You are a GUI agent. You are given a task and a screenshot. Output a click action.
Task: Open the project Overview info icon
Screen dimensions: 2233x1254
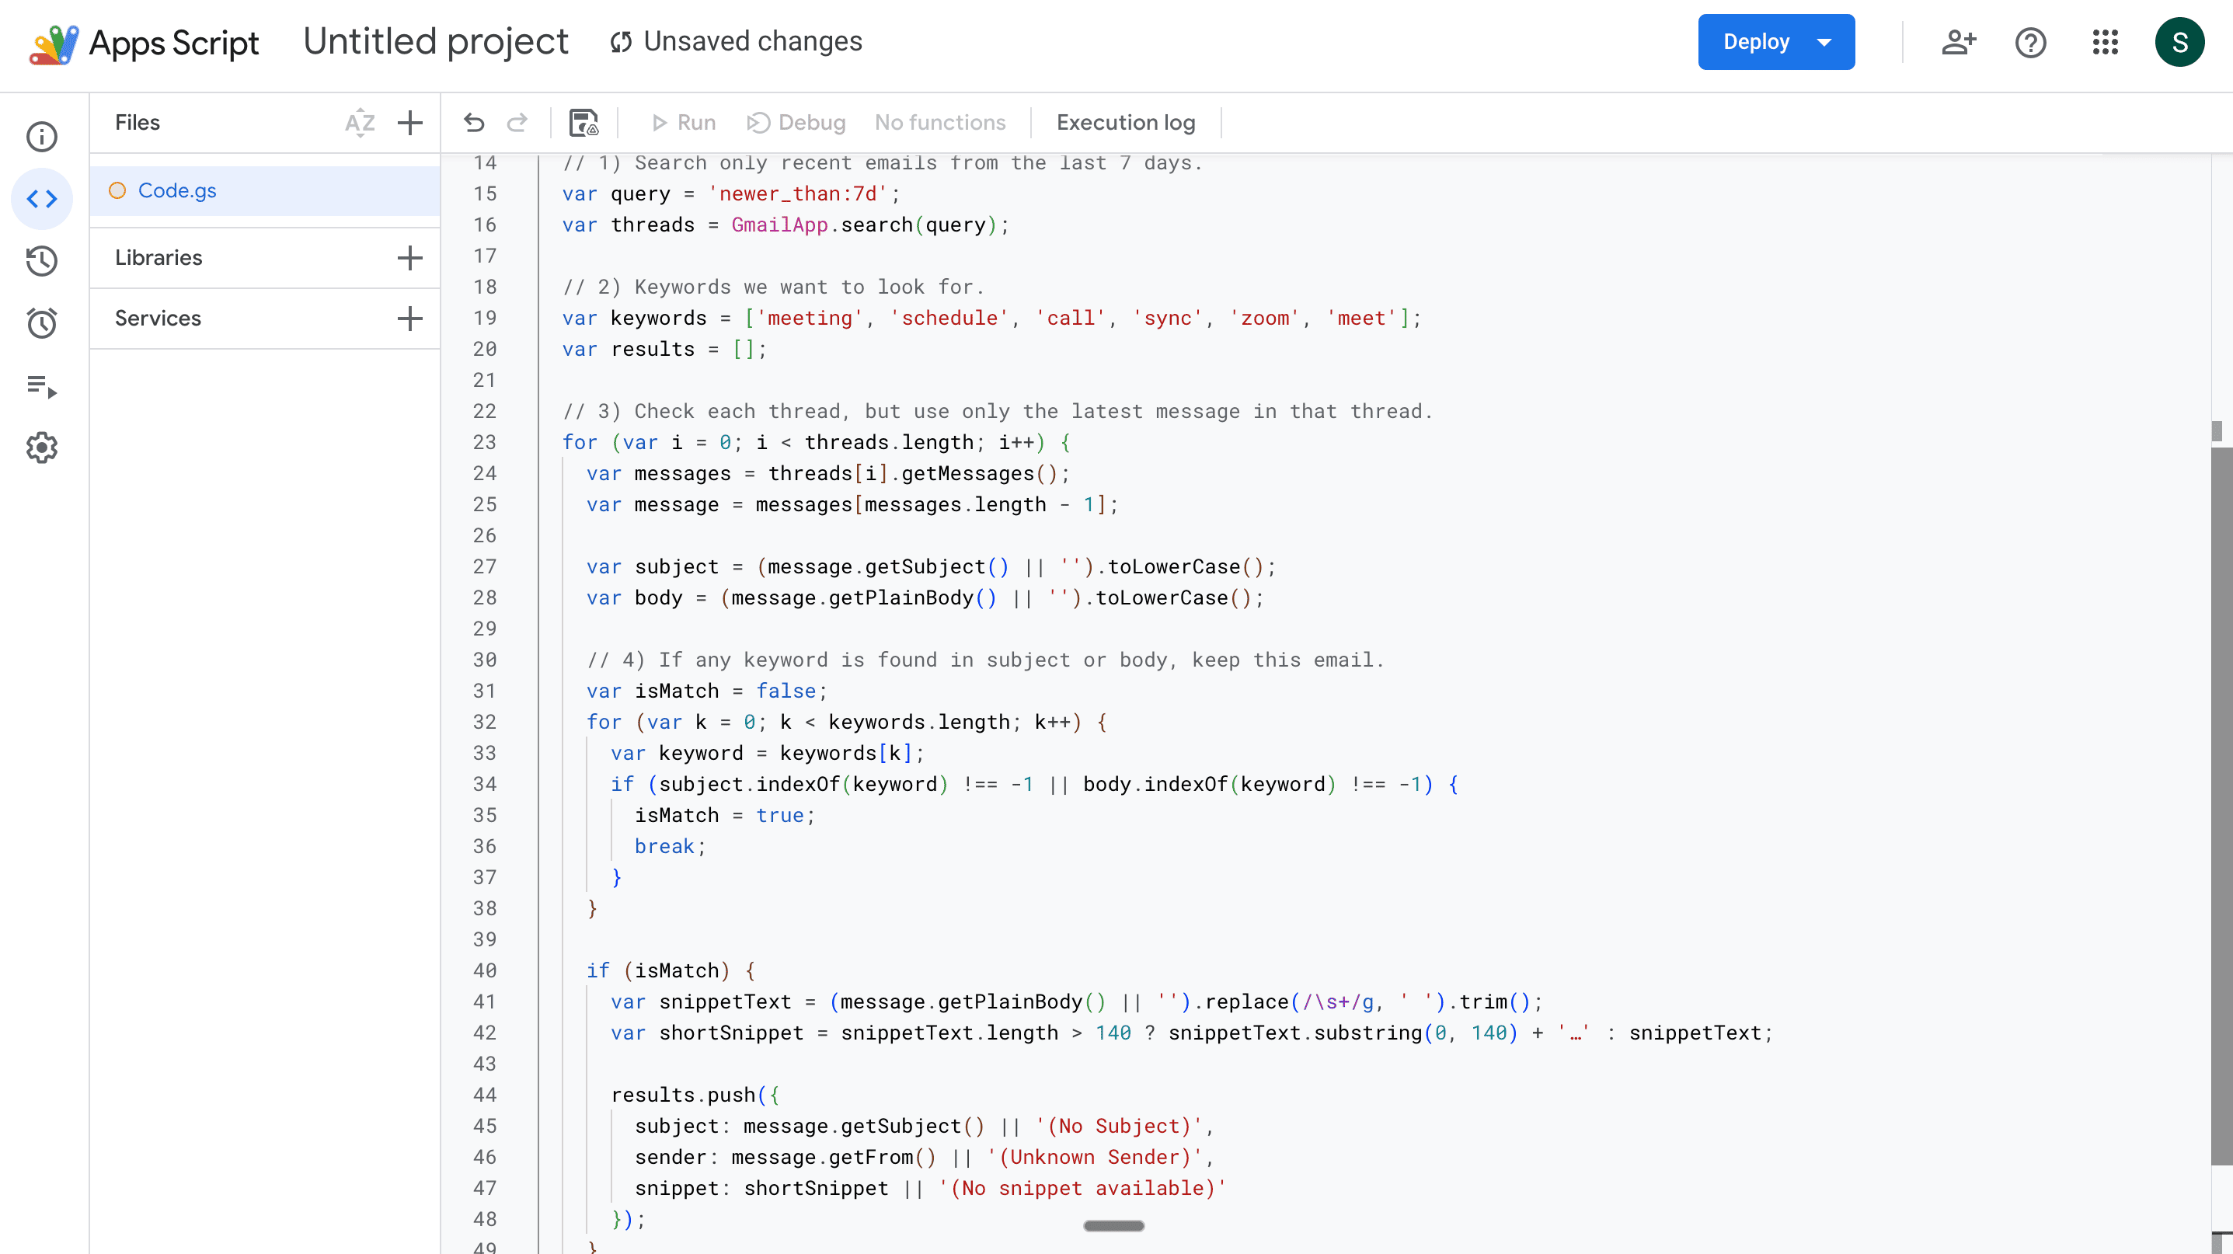click(42, 137)
